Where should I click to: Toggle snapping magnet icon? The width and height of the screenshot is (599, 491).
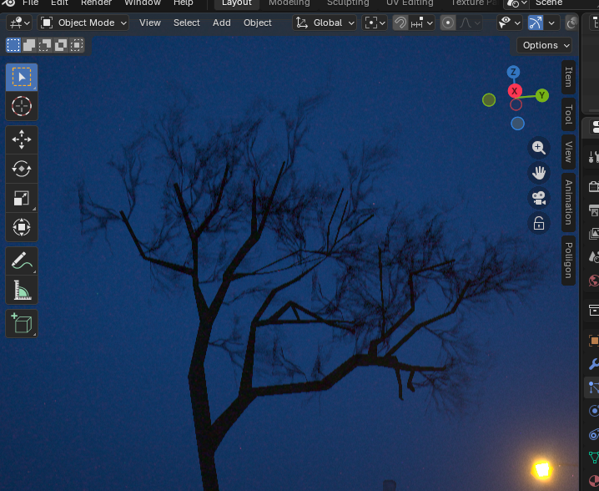pyautogui.click(x=400, y=23)
